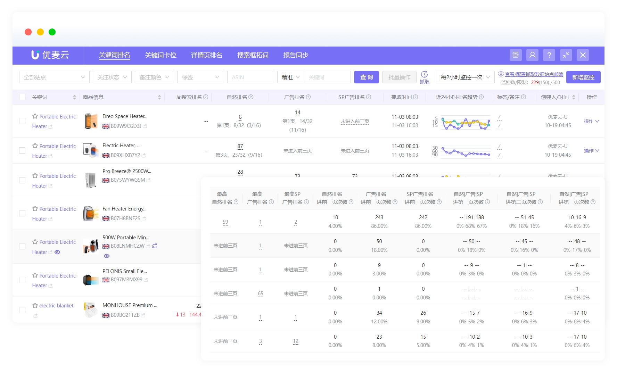Check the Pro Breeze 2500W row checkbox
The height and width of the screenshot is (372, 617).
22,180
